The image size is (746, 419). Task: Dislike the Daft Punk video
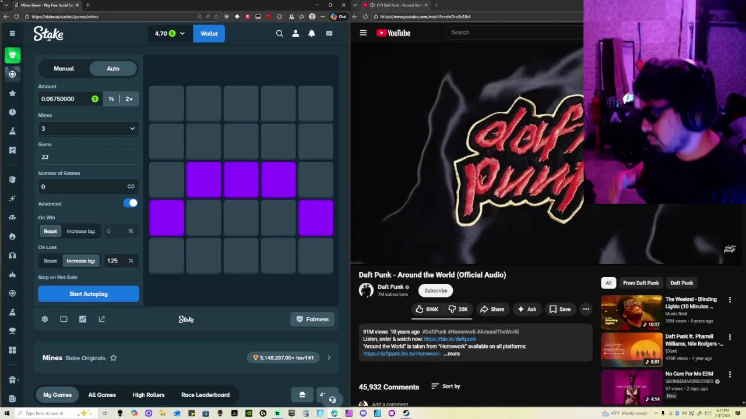coord(458,309)
